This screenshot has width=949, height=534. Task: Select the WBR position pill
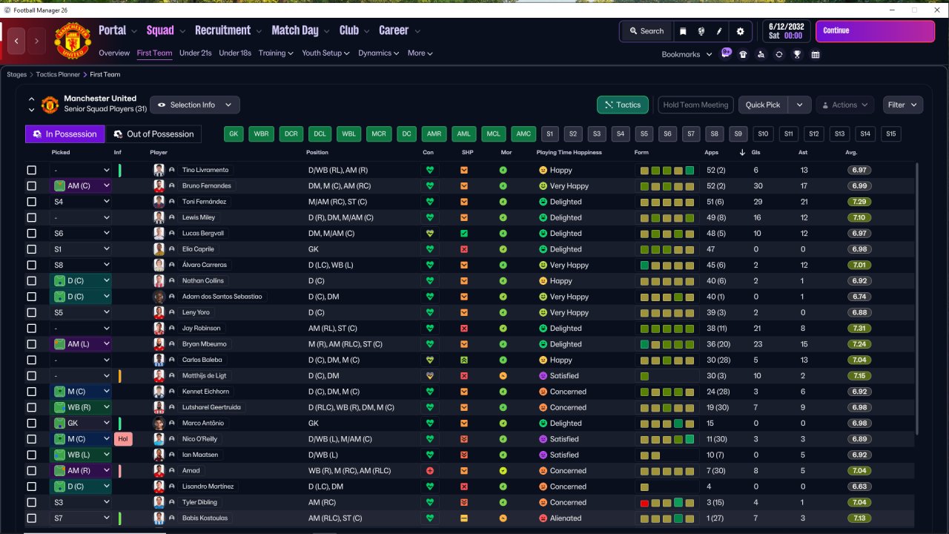coord(261,134)
